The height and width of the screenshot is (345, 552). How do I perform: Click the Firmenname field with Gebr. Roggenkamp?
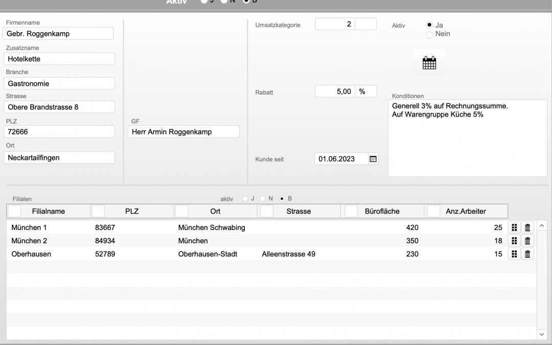tap(59, 34)
